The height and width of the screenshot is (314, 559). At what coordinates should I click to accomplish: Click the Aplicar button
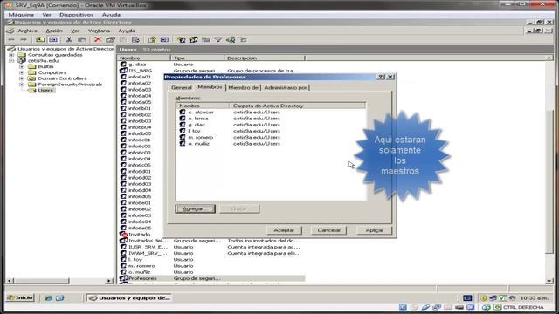coord(375,230)
